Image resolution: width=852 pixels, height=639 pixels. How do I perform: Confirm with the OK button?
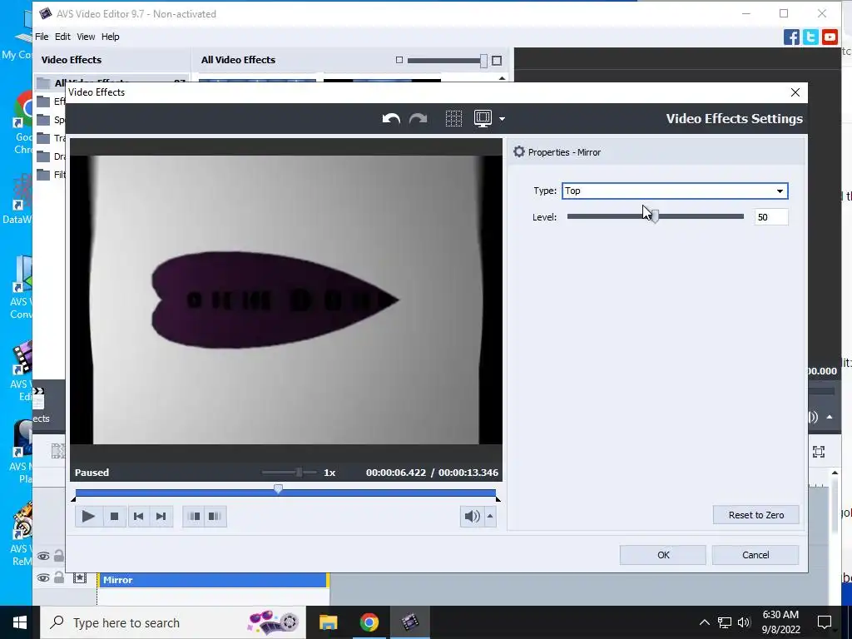663,555
